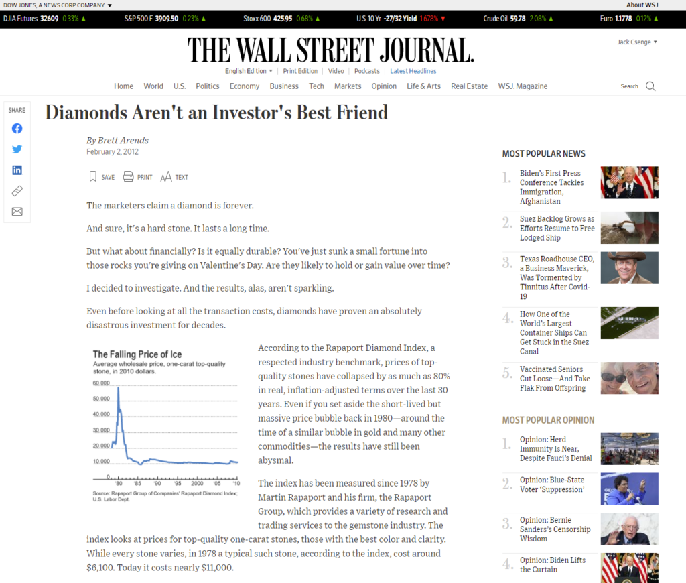View Latest Headlines
The width and height of the screenshot is (686, 583).
(x=413, y=71)
